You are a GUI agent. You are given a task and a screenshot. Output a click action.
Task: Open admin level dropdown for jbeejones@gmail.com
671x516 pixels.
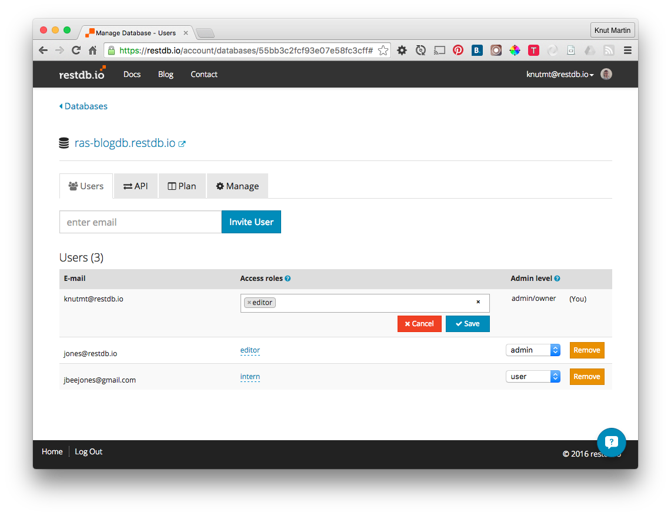pyautogui.click(x=533, y=376)
